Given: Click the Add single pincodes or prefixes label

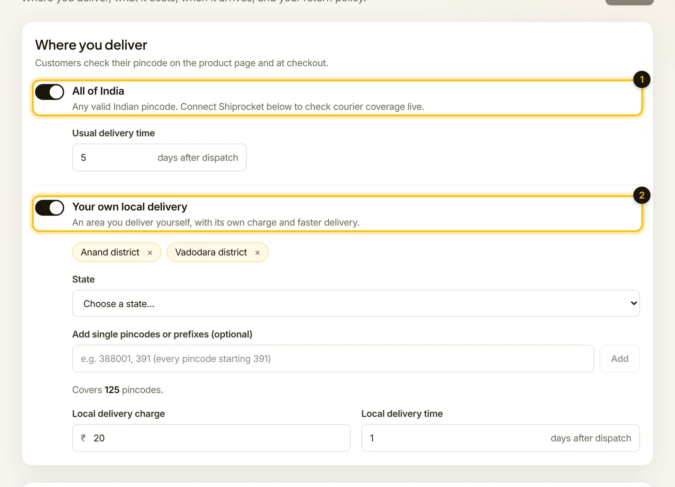Looking at the screenshot, I should (162, 334).
